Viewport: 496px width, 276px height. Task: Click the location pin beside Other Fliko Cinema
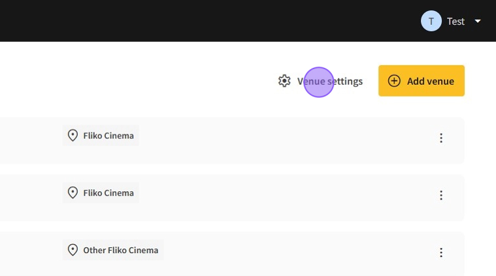pos(73,250)
